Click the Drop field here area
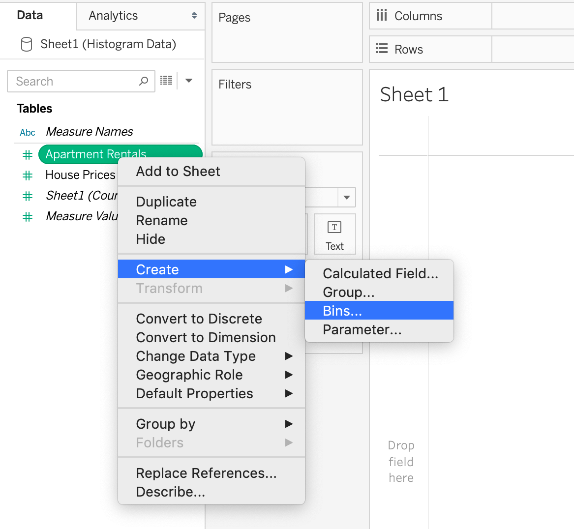574x529 pixels. tap(401, 461)
